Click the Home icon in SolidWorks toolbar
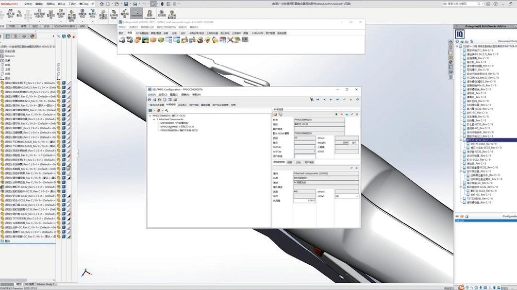 click(102, 4)
